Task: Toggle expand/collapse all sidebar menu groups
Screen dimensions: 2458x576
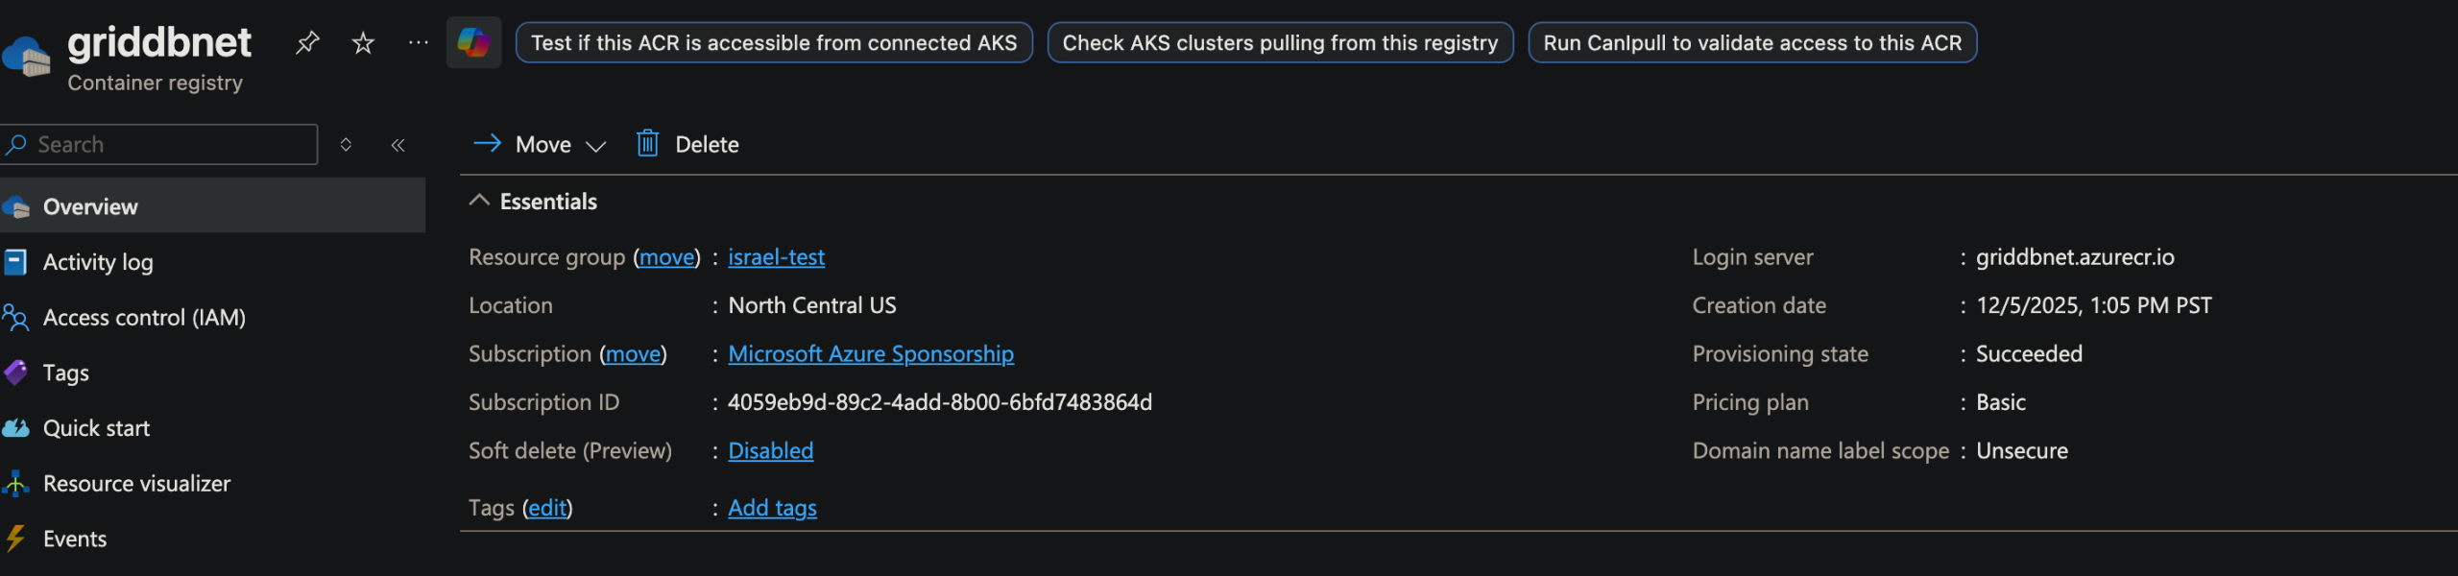Action: (346, 145)
